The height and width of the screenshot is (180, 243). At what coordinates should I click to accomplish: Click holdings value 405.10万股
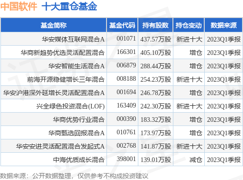pos(156,53)
